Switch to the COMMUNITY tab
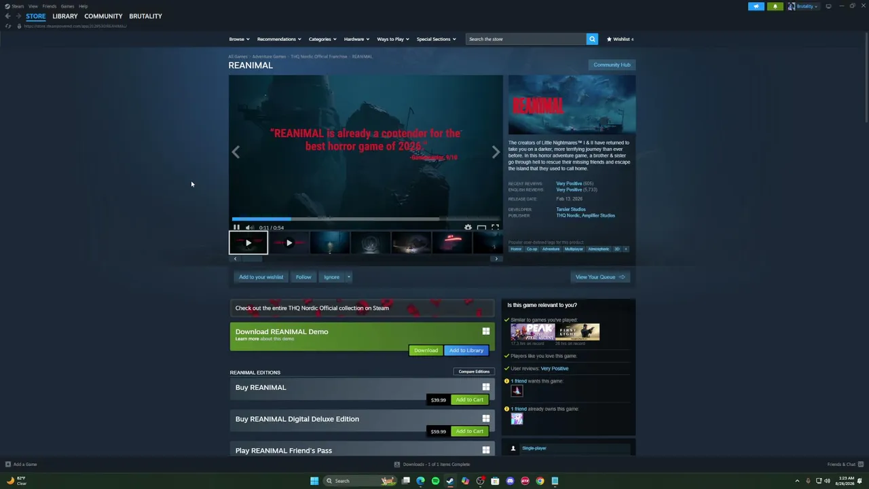The height and width of the screenshot is (489, 869). 103,16
